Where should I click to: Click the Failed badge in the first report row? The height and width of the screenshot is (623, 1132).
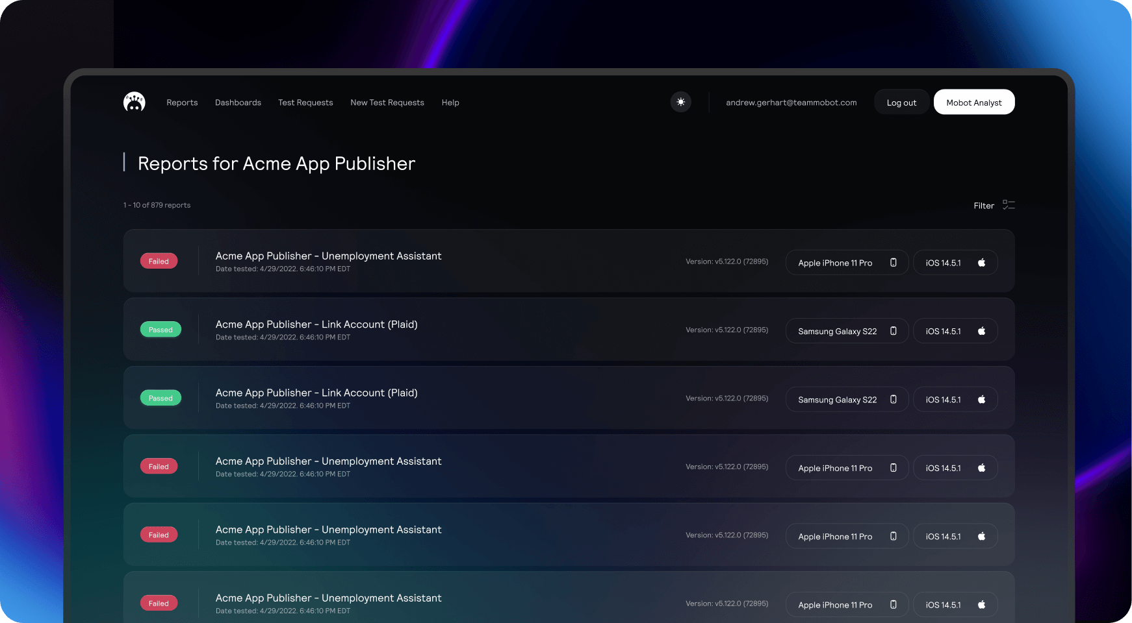point(159,261)
